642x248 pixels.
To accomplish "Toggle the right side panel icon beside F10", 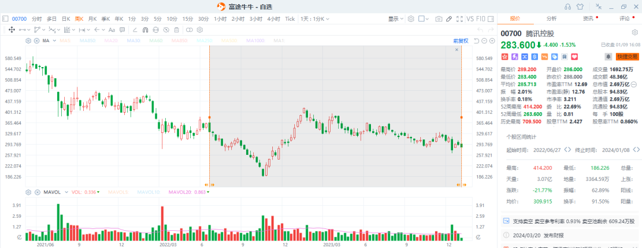I will pos(492,19).
